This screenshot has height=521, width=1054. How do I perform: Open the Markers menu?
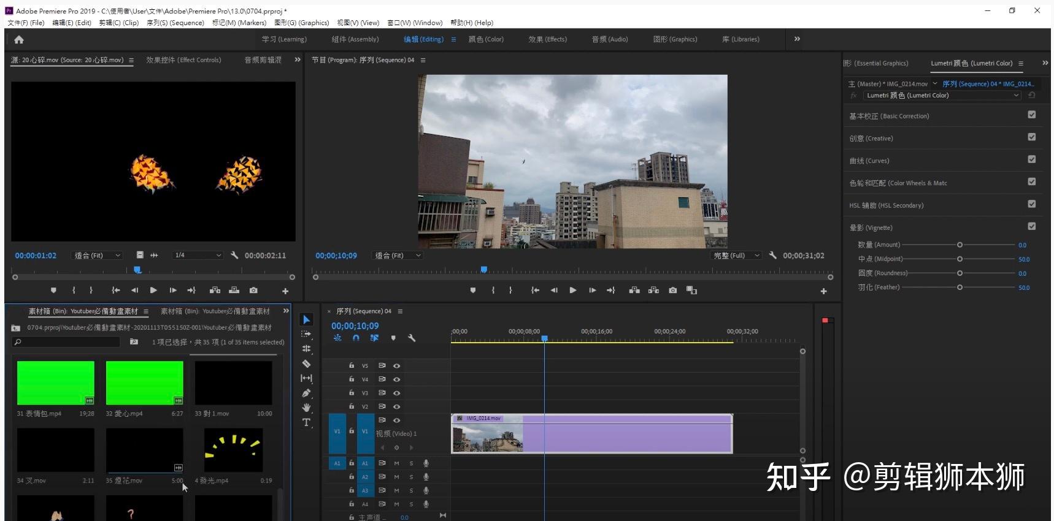[x=239, y=23]
